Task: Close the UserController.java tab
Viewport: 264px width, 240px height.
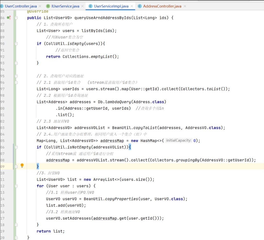Action: [x=40, y=6]
